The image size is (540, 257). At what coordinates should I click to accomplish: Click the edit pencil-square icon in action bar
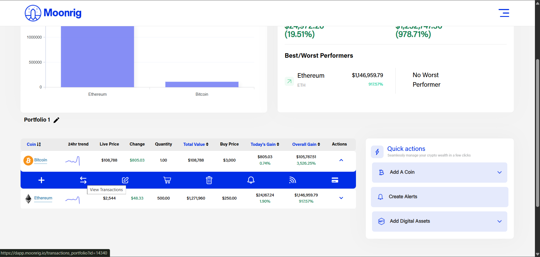pos(125,180)
